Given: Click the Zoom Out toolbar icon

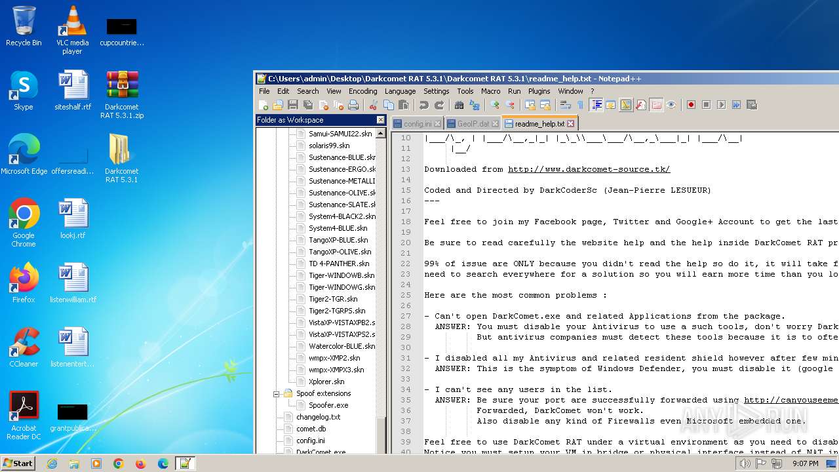Looking at the screenshot, I should (x=509, y=105).
